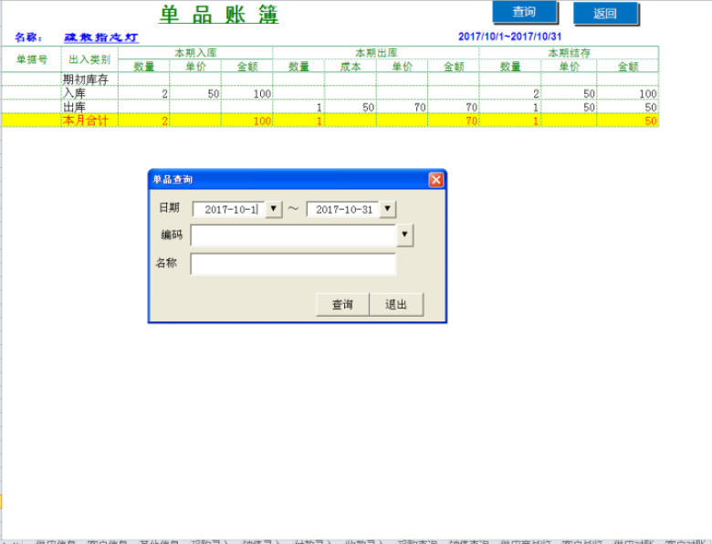Select the 出库 row label
Image resolution: width=712 pixels, height=544 pixels.
74,107
